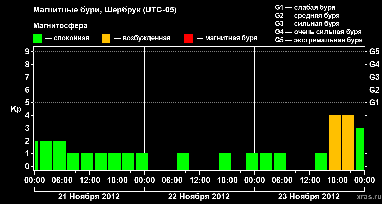The height and width of the screenshot is (204, 382).
Task: Click the legend label — возбужденная
Action: 142,38
